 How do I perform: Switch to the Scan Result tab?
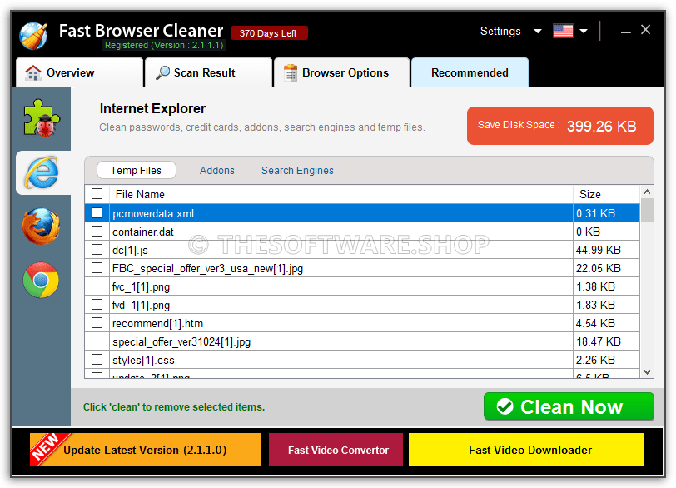click(208, 72)
